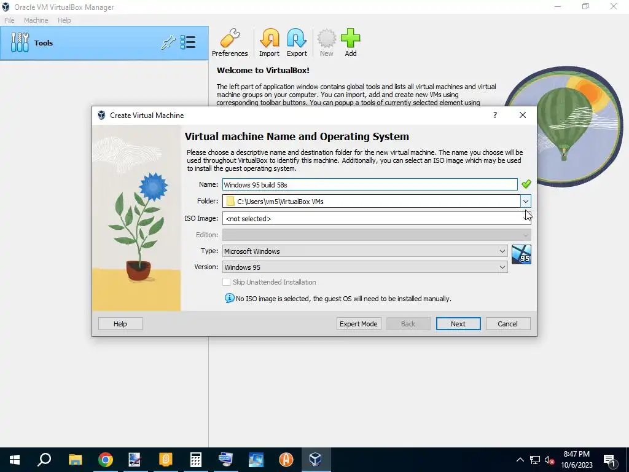
Task: Click the orange B taskbar icon
Action: (x=166, y=460)
